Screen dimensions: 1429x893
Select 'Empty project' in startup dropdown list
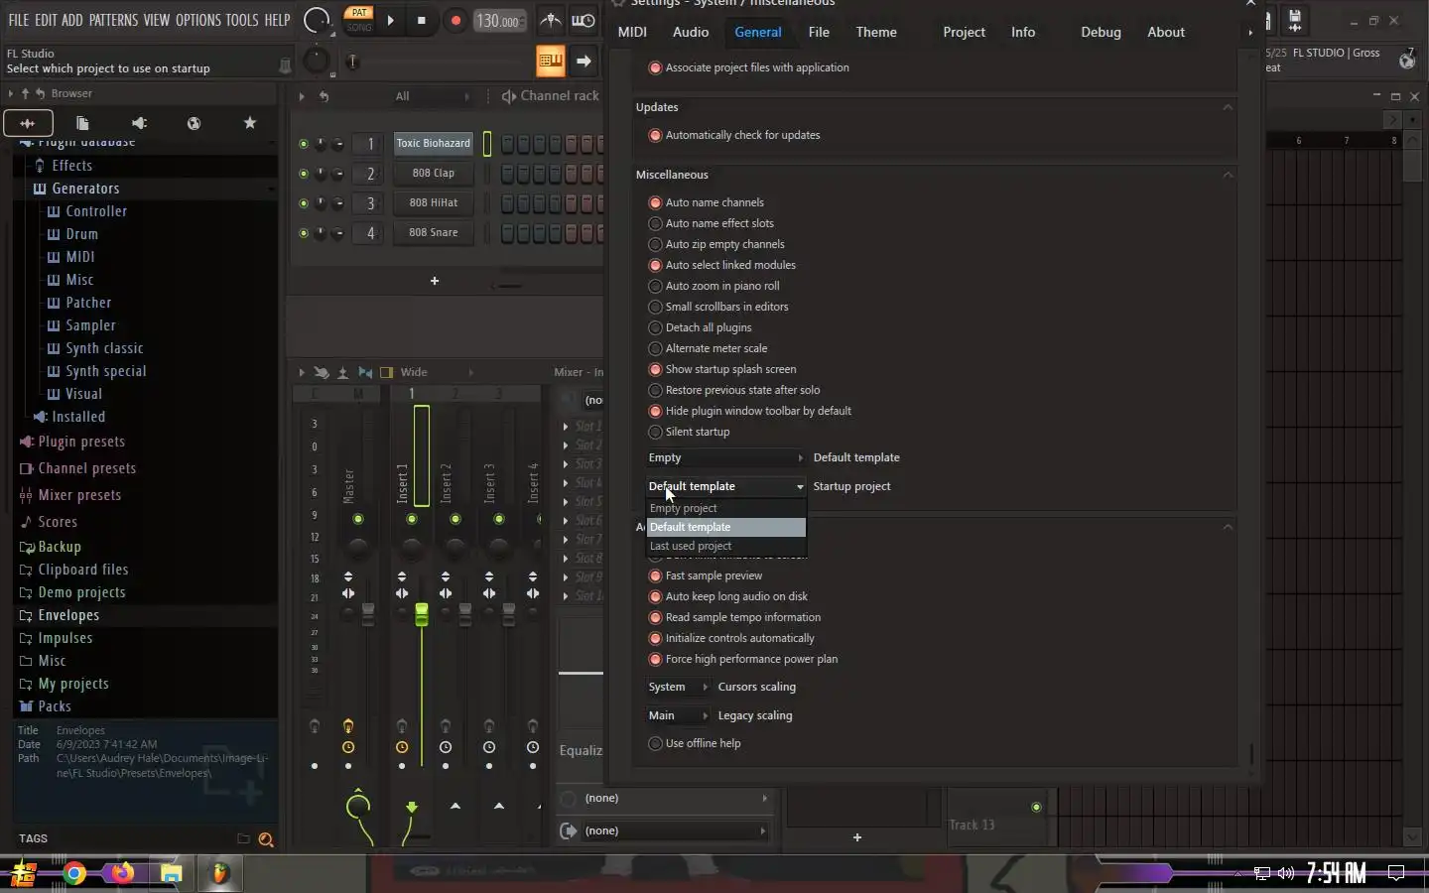tap(725, 508)
